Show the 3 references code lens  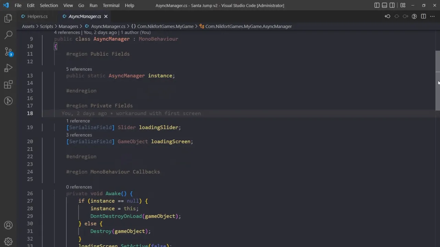[x=79, y=135]
